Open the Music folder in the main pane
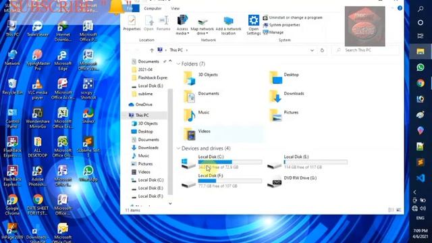Screen dimensions: 432x243 coord(196,115)
